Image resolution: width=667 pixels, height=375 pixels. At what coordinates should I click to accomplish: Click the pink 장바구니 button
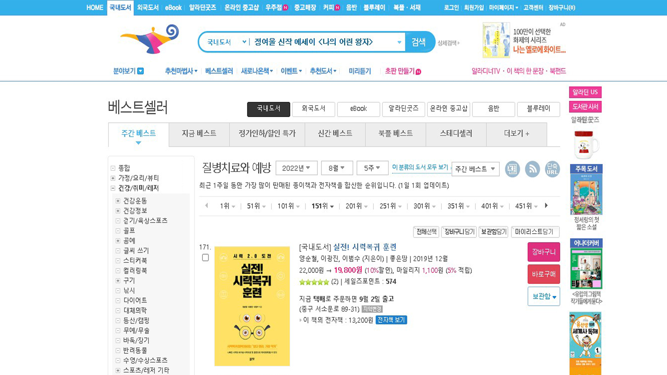point(543,252)
